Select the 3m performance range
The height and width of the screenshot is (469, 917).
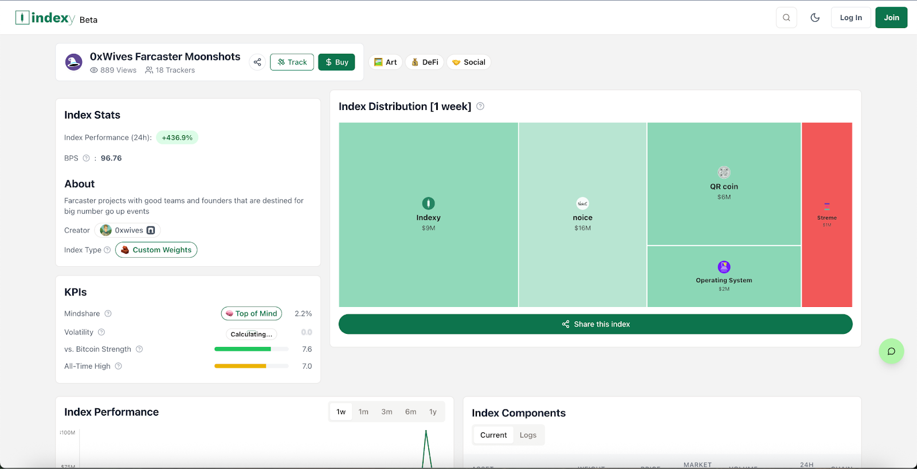point(387,412)
